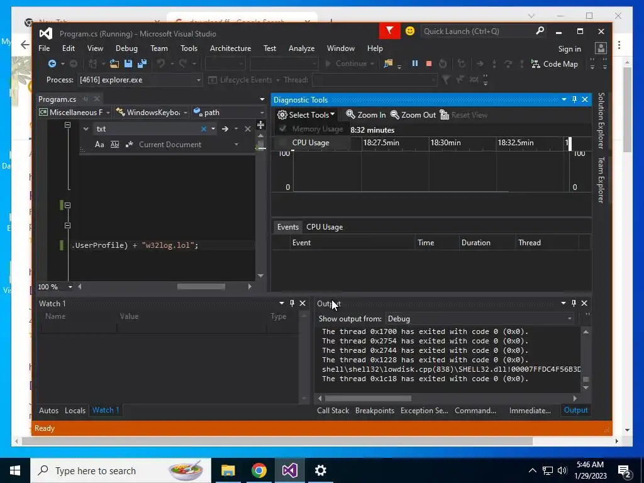Toggle Memory Usage checkbox in Select Tools
Image resolution: width=644 pixels, height=483 pixels.
click(x=282, y=129)
